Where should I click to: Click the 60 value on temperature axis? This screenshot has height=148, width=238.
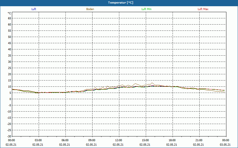pos(10,25)
